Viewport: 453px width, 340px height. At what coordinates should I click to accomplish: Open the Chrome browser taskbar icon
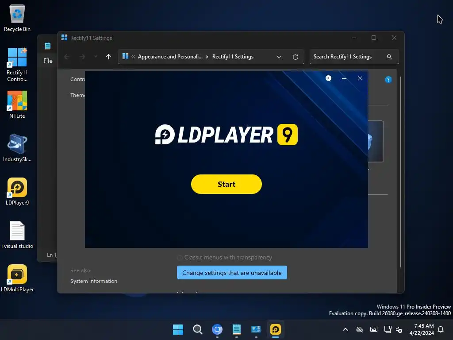coord(217,329)
